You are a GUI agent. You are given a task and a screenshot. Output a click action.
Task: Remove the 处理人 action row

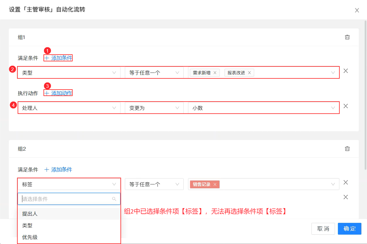coord(346,106)
